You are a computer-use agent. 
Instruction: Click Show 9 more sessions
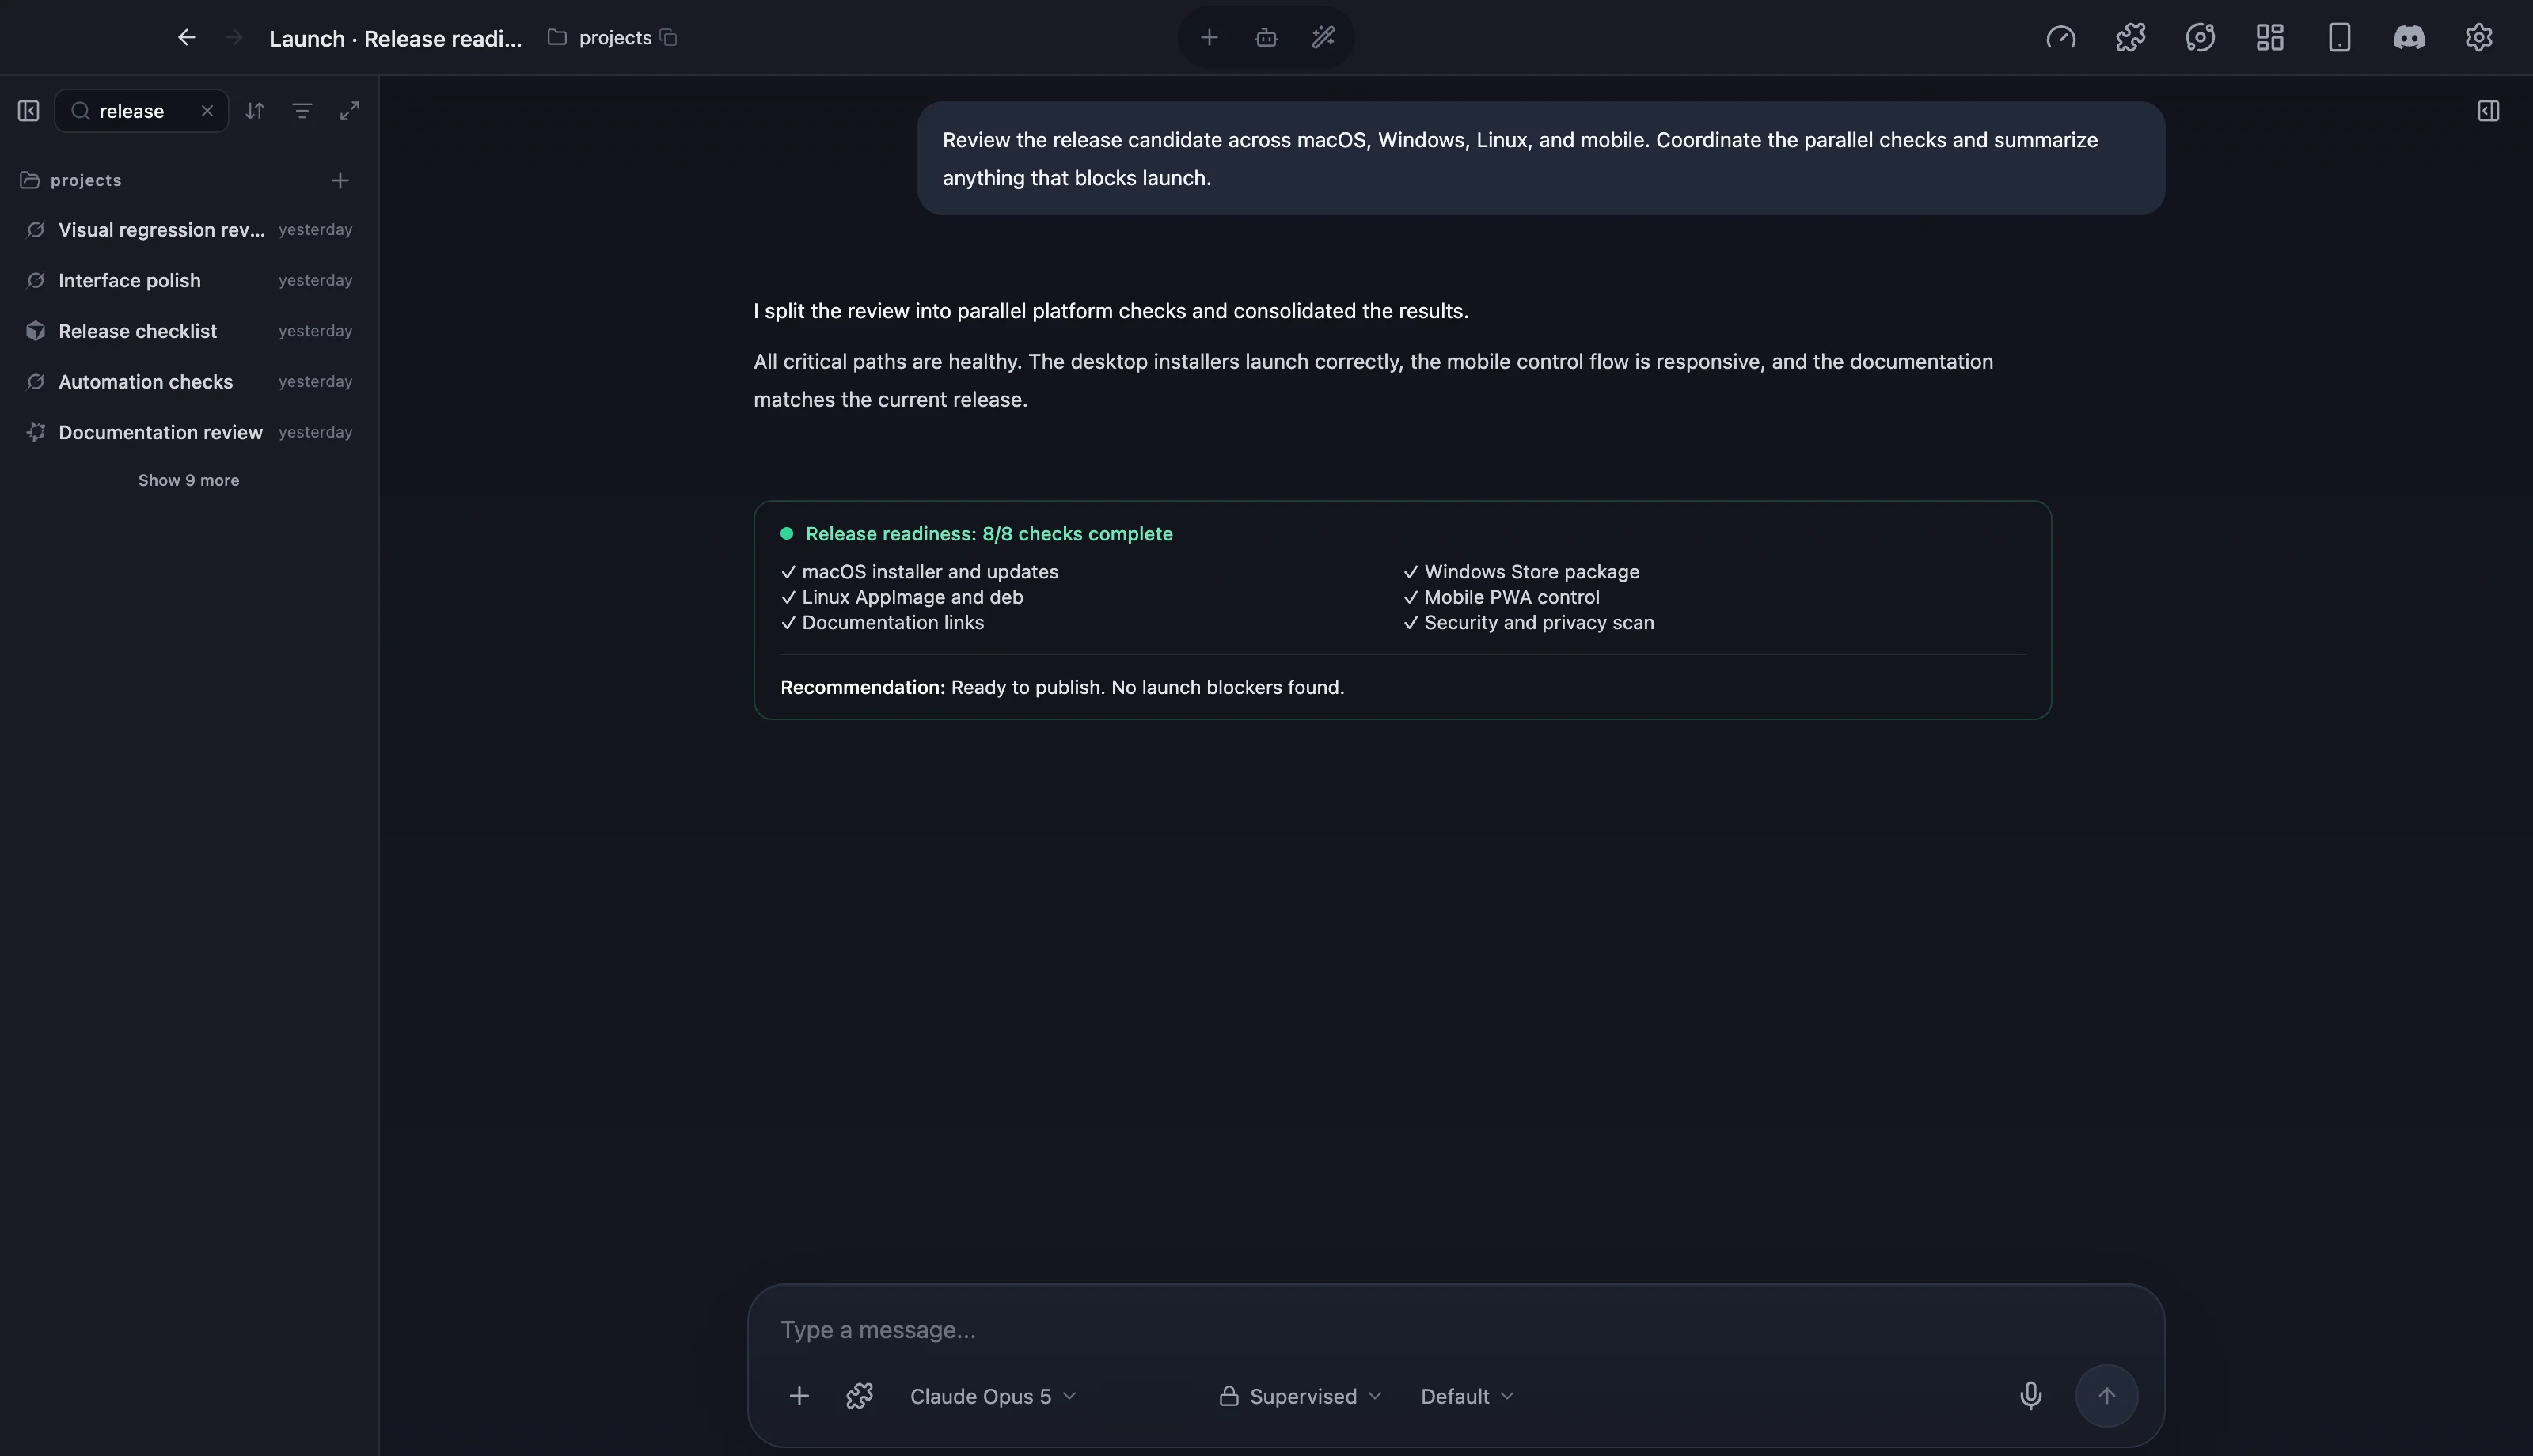[x=188, y=480]
